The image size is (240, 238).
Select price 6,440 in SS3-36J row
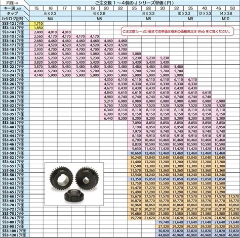point(106,118)
